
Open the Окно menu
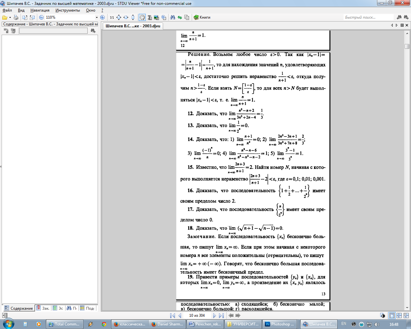(x=91, y=10)
